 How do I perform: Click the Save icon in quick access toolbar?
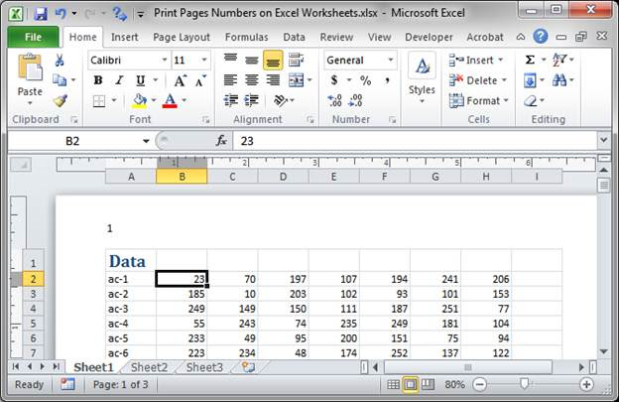pos(40,14)
